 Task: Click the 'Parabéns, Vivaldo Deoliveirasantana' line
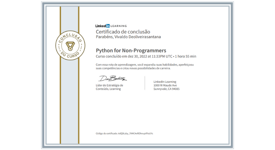click(128, 37)
